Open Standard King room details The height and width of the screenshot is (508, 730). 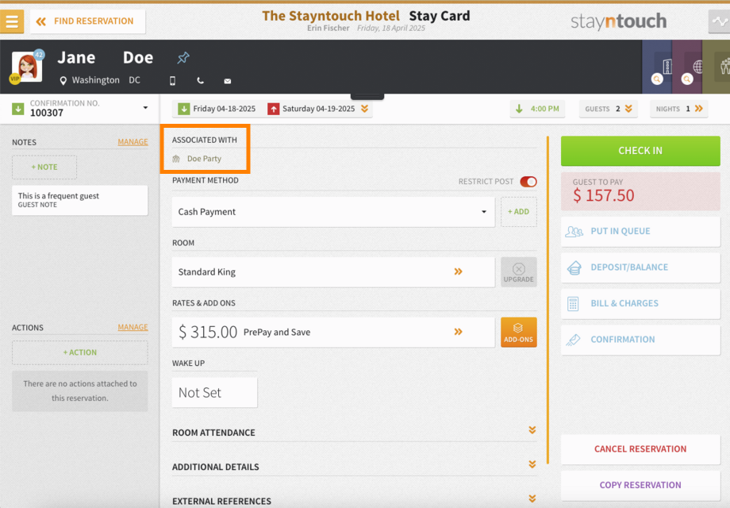click(x=333, y=272)
